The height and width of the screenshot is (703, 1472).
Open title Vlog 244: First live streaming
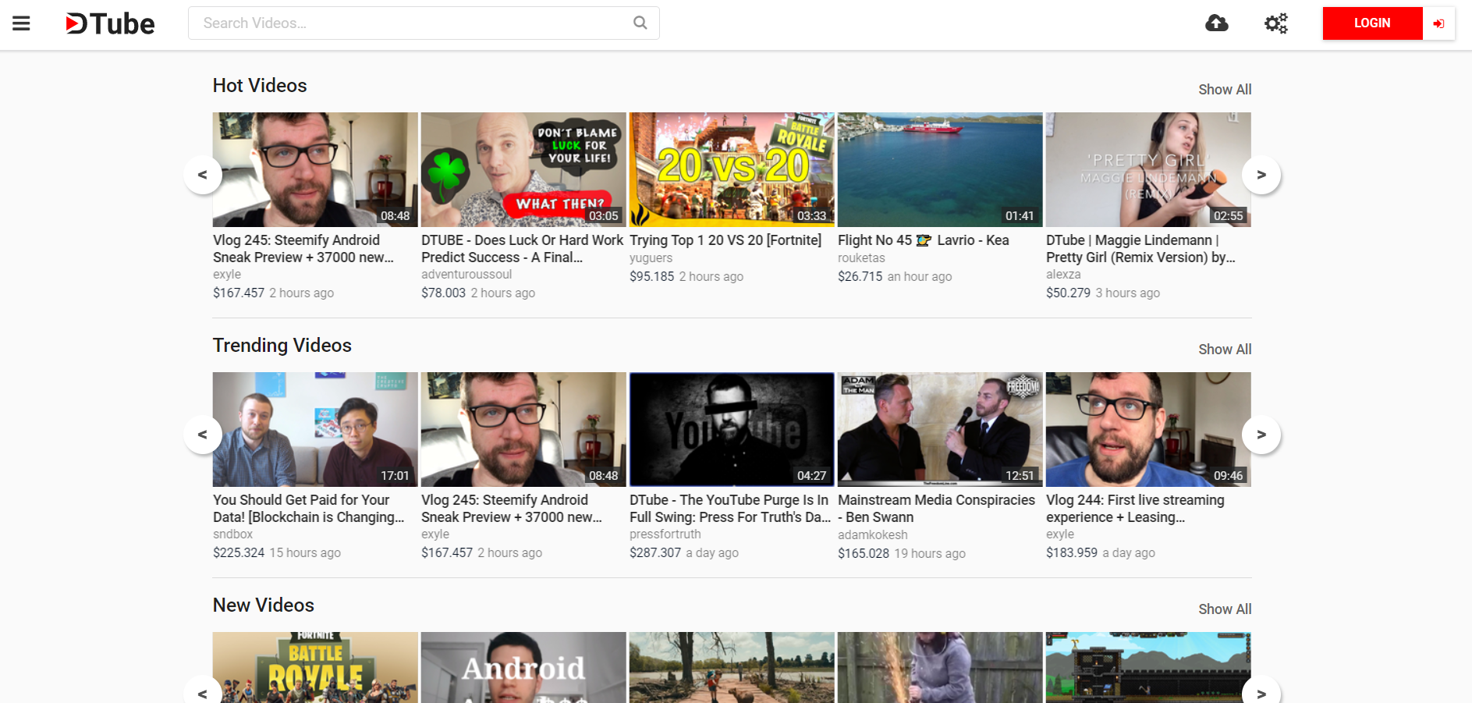[x=1135, y=509]
